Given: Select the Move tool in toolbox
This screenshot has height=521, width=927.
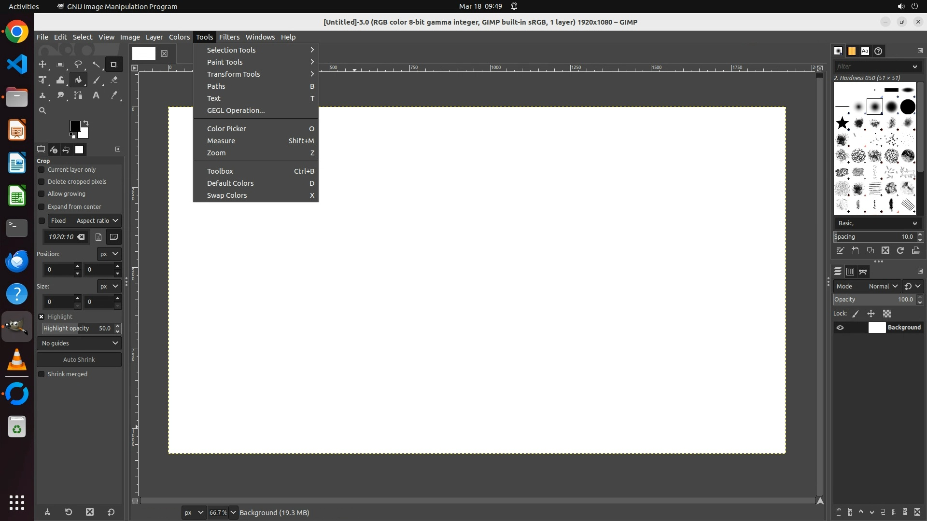Looking at the screenshot, I should click(x=42, y=64).
